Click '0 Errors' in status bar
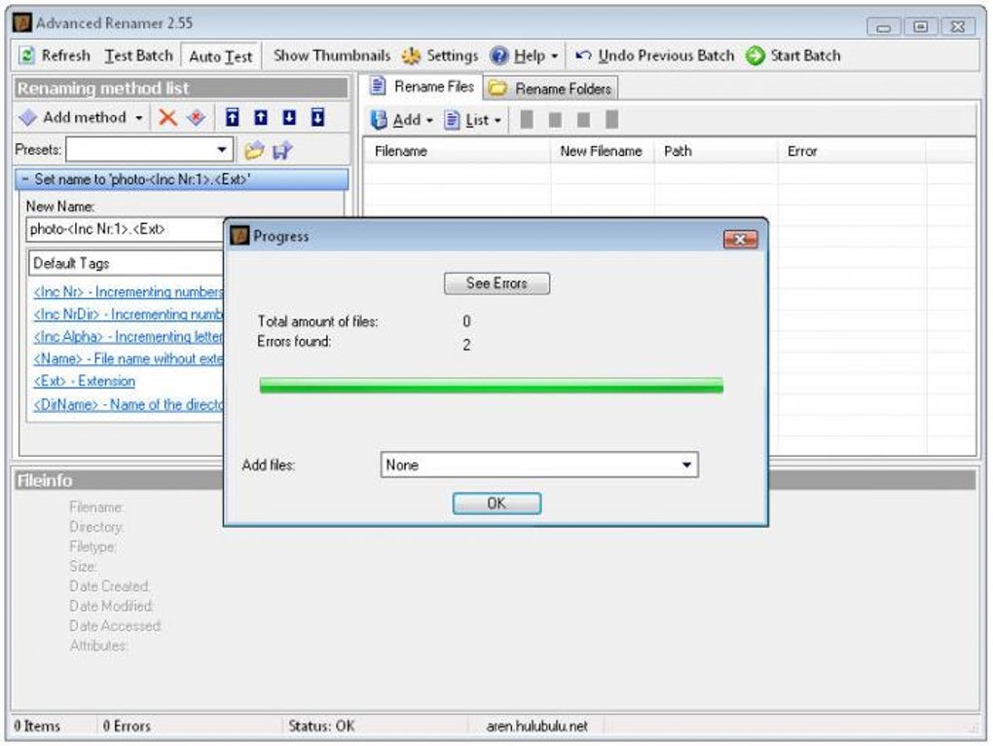The width and height of the screenshot is (993, 746). coord(127,727)
